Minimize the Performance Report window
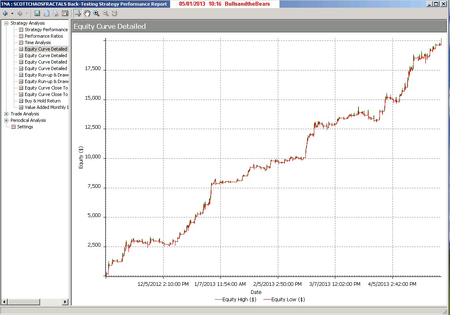Screen dimensions: 450x315 [x=429, y=4]
